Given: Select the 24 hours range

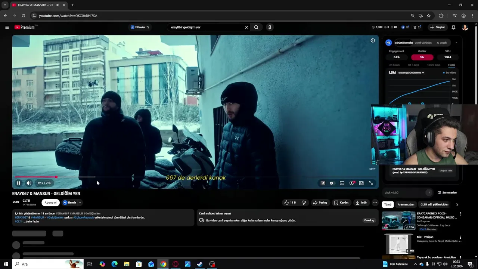Looking at the screenshot, I should click(x=394, y=65).
